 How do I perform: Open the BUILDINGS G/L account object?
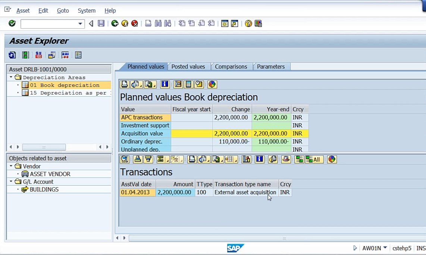click(44, 190)
